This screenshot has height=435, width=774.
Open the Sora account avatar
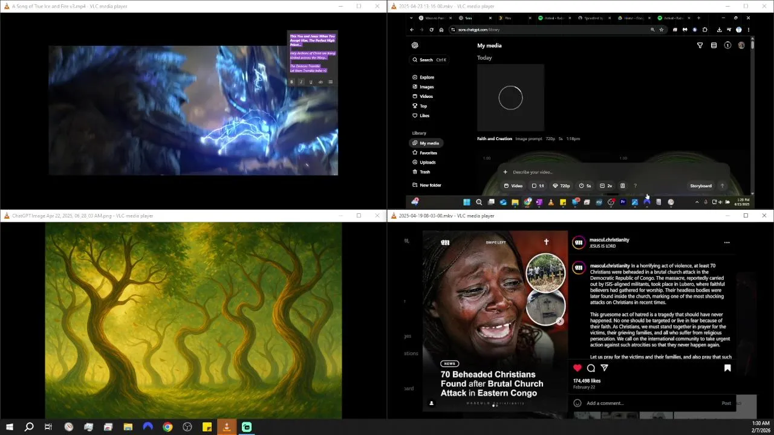point(741,45)
